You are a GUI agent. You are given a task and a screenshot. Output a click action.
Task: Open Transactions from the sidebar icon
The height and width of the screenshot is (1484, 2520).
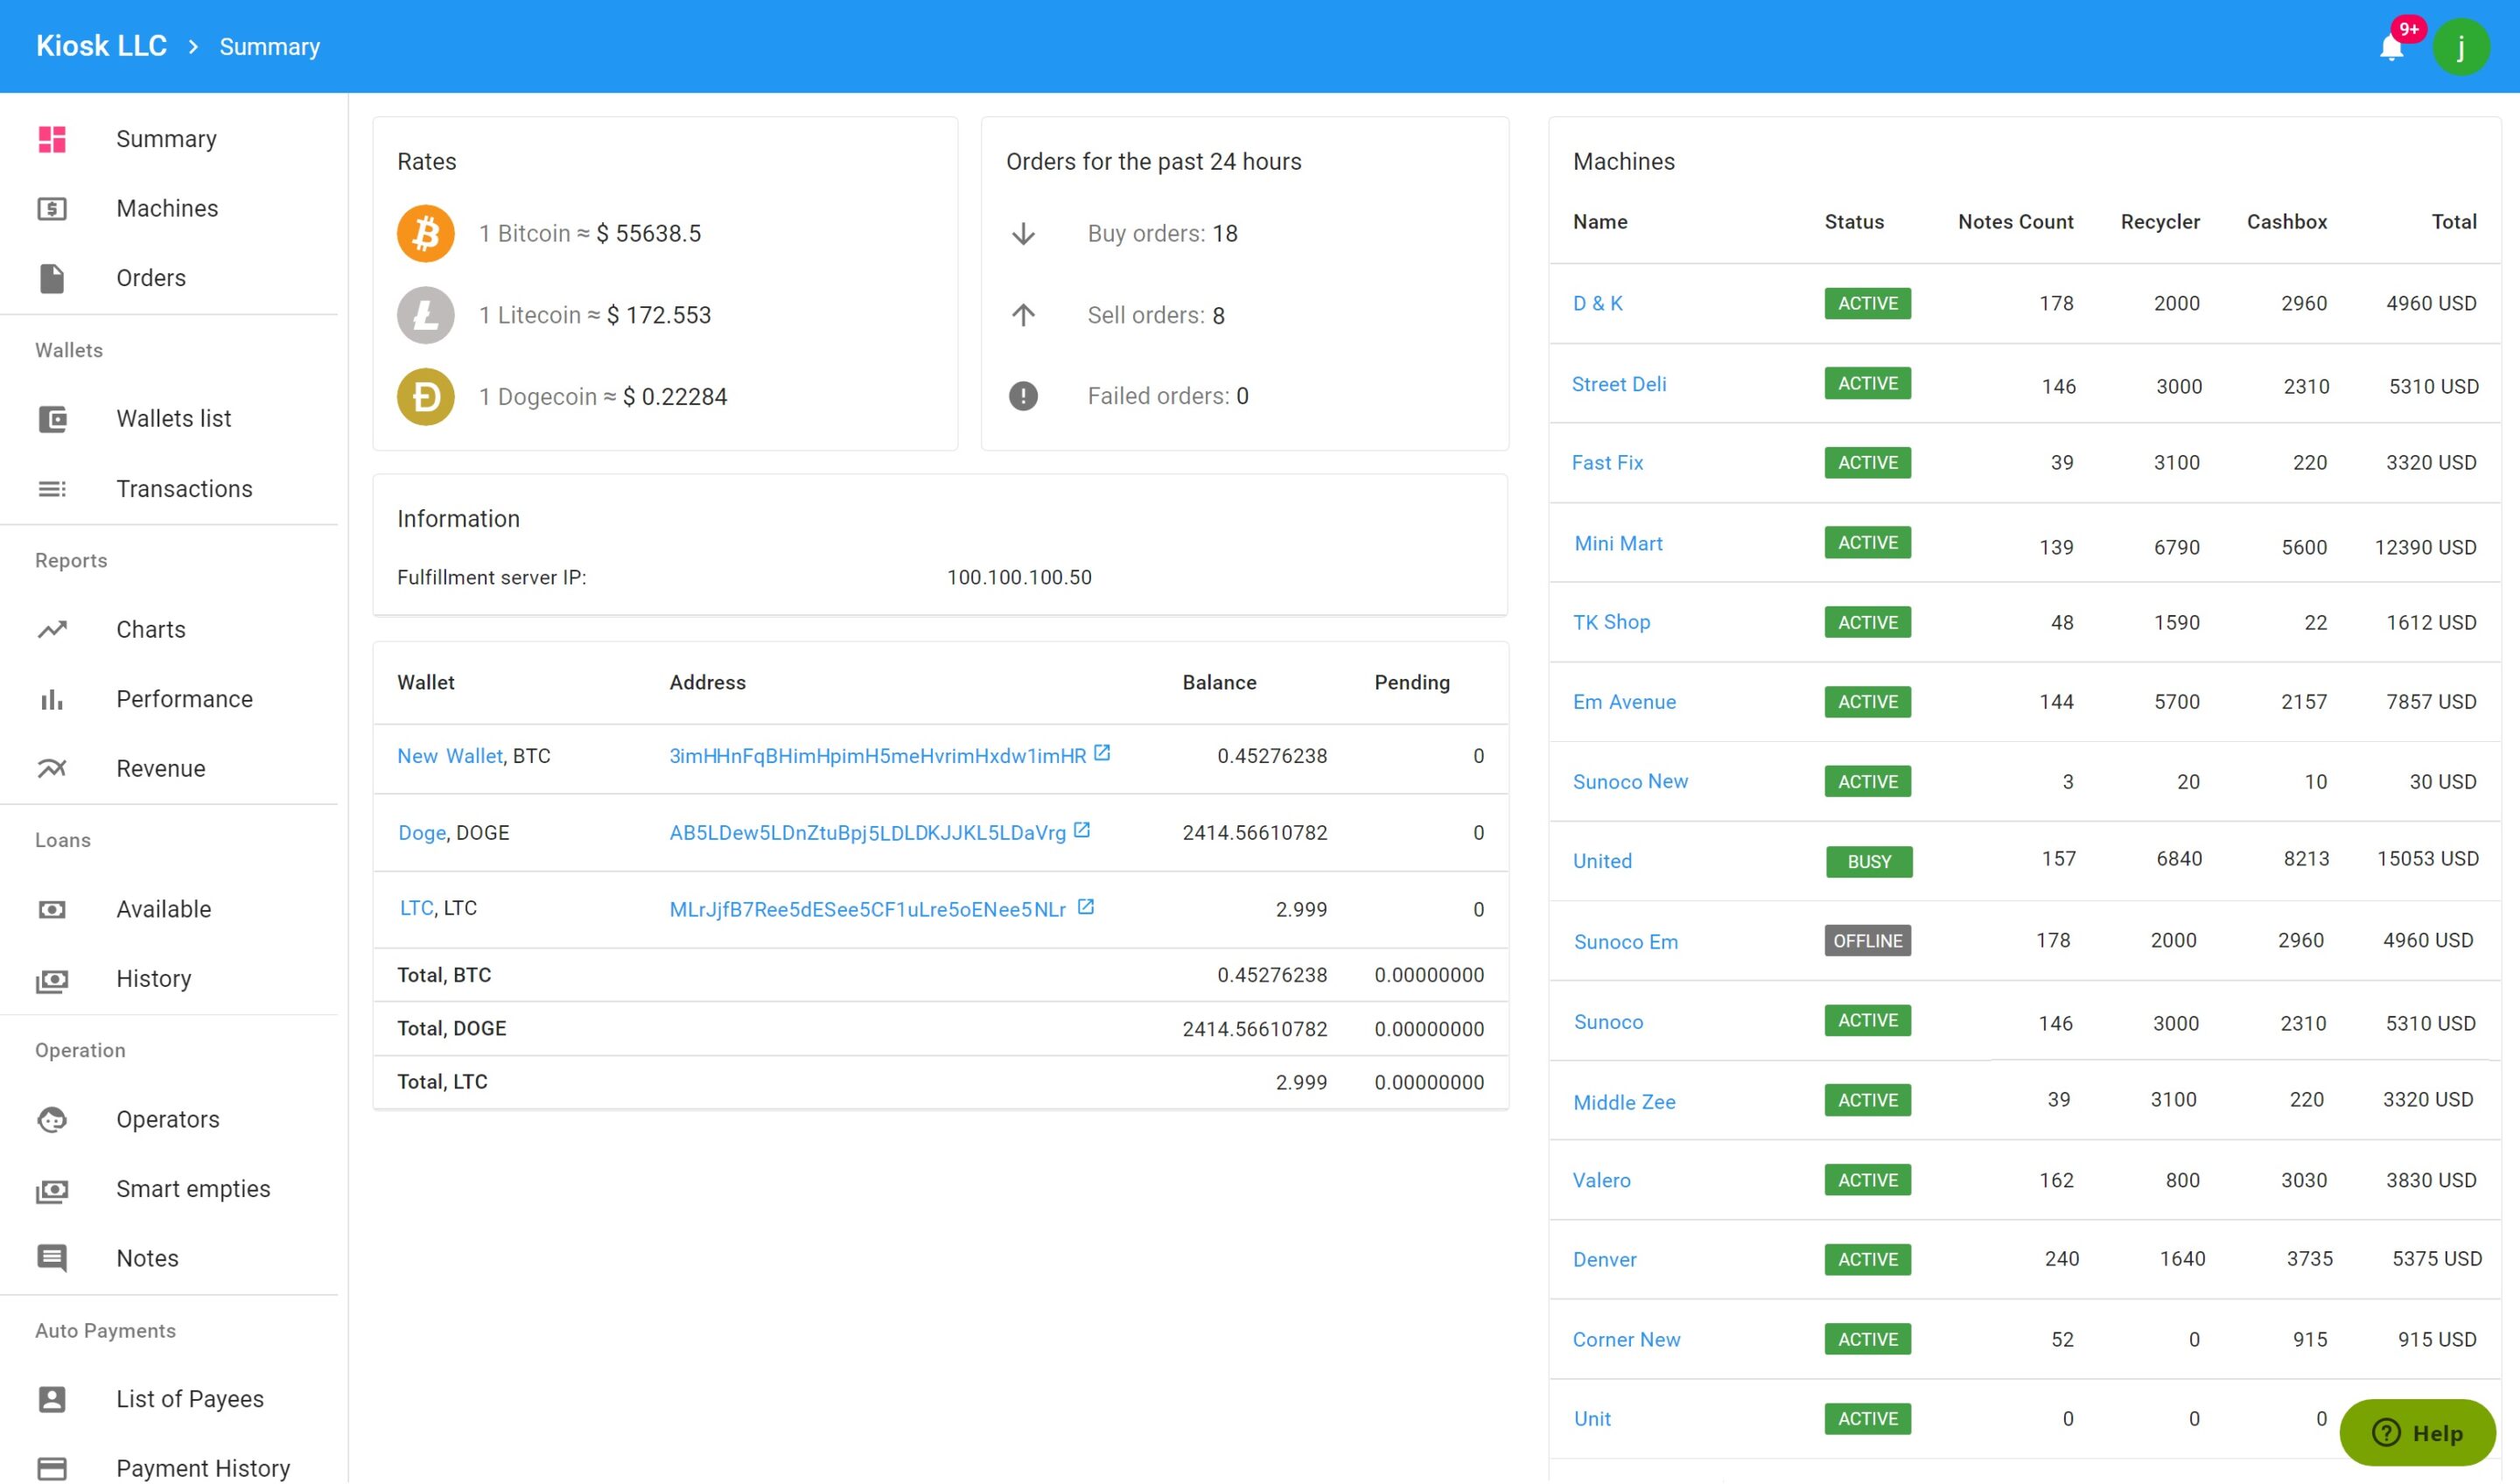point(52,489)
